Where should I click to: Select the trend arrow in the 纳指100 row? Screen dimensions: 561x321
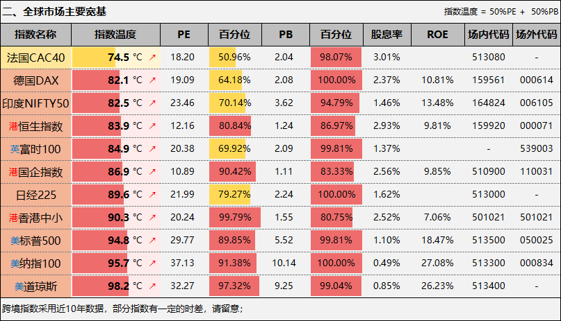click(152, 263)
